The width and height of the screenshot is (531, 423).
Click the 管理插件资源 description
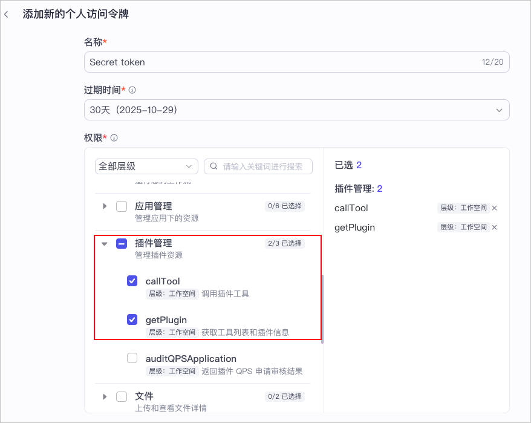click(159, 255)
